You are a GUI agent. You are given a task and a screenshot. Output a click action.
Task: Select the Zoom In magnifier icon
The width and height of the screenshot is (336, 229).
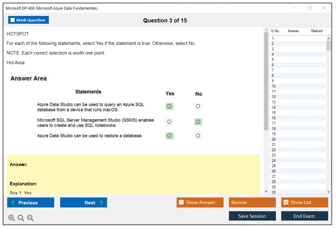[x=12, y=218]
